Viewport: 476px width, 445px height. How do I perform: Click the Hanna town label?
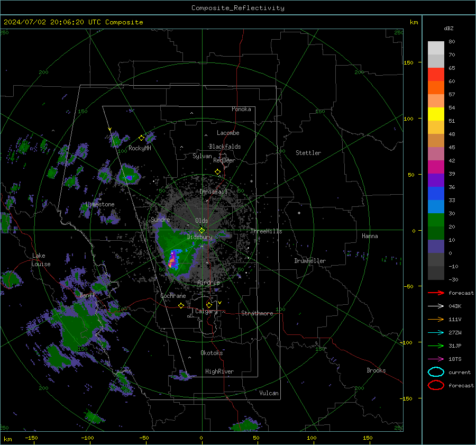pos(370,236)
